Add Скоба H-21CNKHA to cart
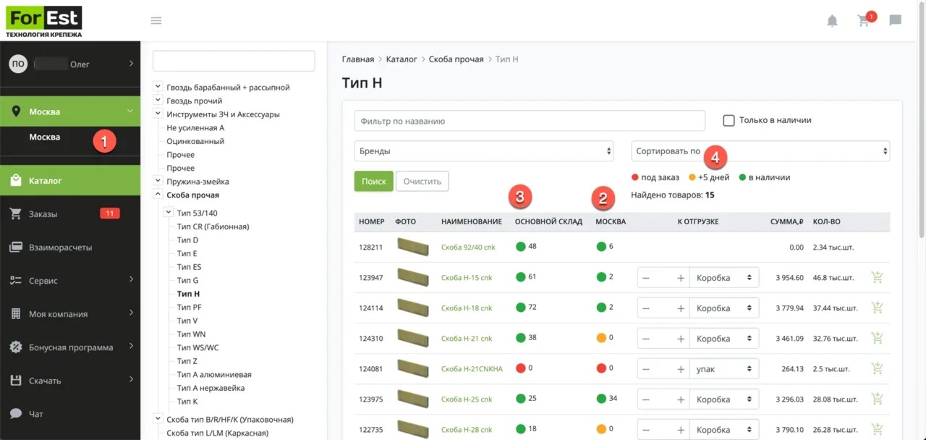This screenshot has width=926, height=440. pos(877,368)
